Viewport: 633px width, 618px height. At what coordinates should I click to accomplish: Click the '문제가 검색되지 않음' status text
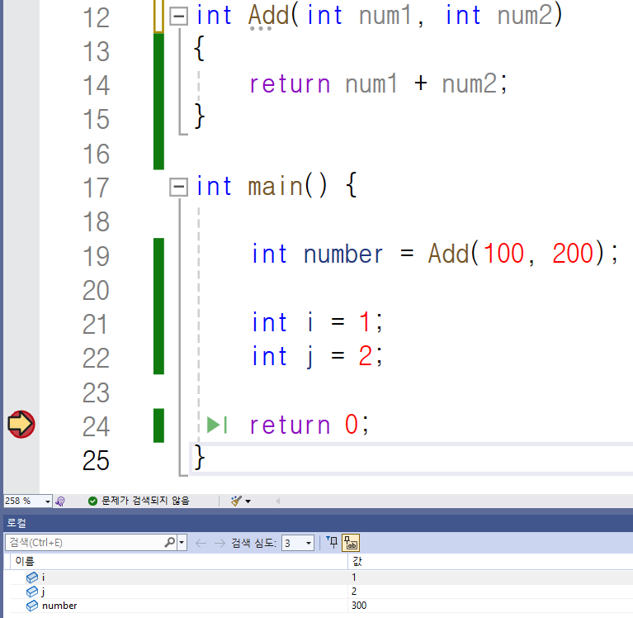[x=145, y=501]
